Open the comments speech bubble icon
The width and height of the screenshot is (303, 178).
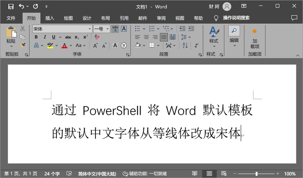(x=294, y=18)
